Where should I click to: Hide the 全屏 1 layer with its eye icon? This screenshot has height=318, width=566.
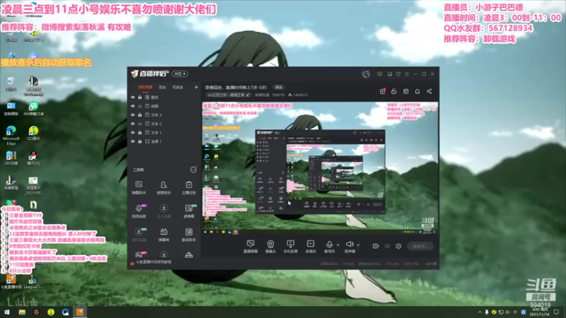pos(133,141)
